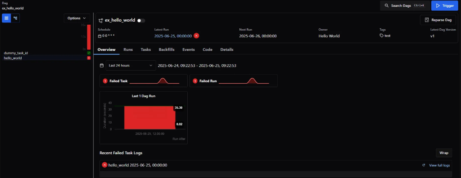Open the Backfills tab
461x178 pixels.
[167, 49]
